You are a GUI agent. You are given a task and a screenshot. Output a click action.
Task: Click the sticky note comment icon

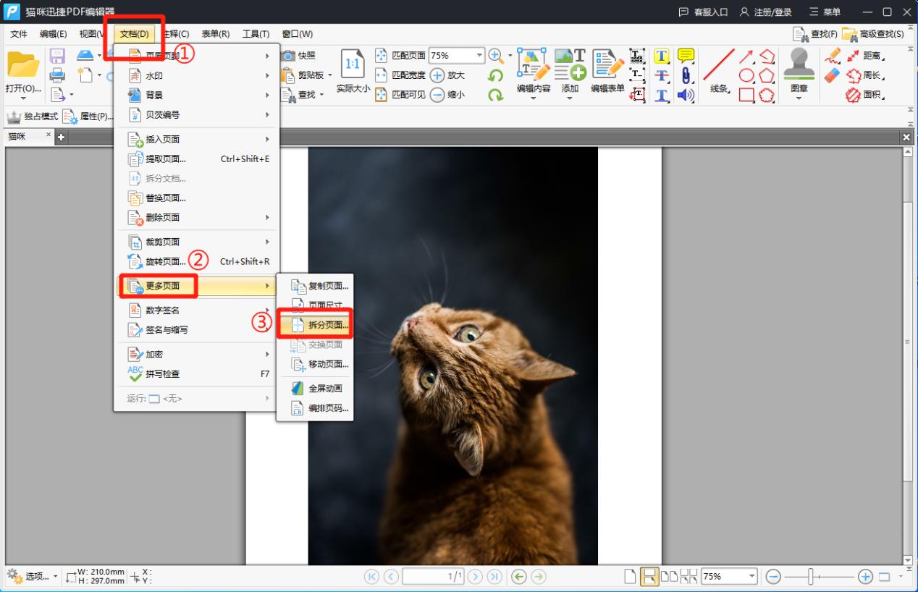[x=685, y=56]
